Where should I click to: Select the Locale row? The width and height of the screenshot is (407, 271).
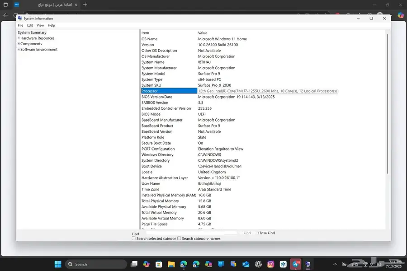263,172
